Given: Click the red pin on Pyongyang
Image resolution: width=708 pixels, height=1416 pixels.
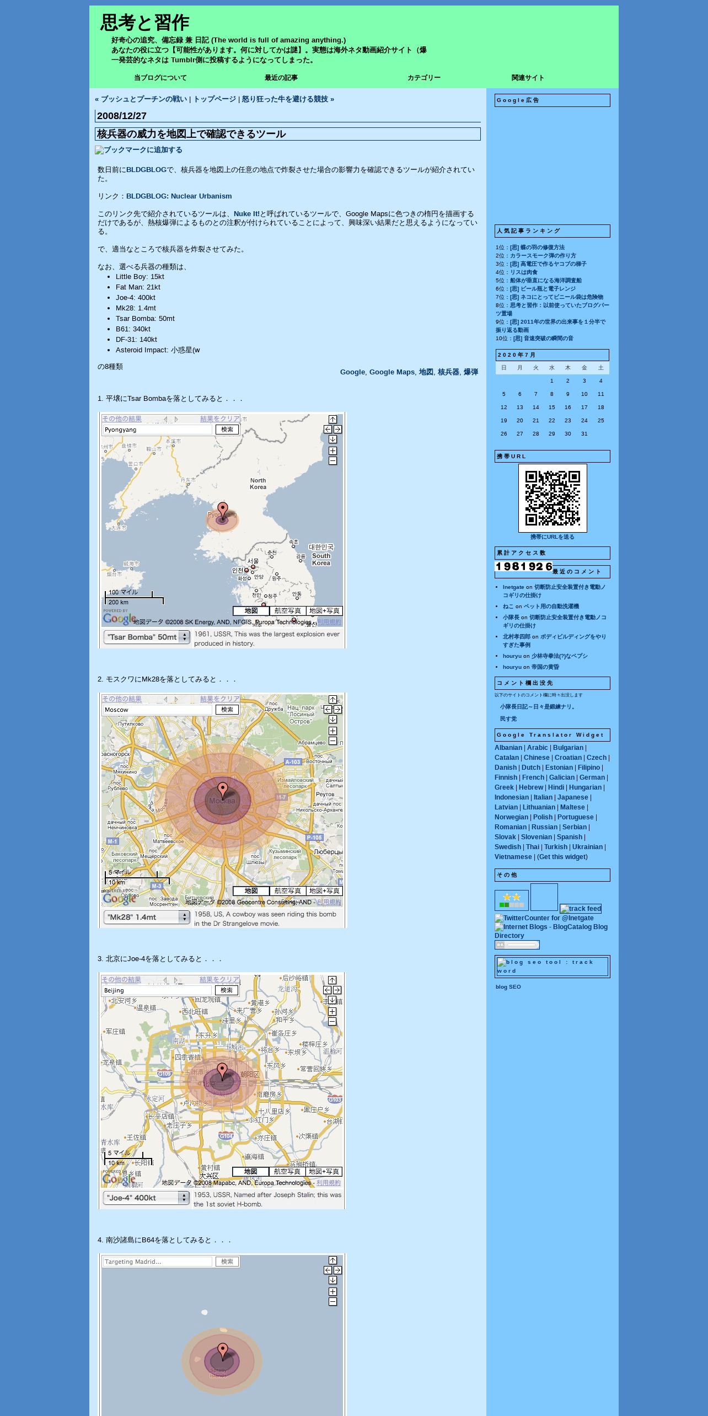Looking at the screenshot, I should click(x=222, y=511).
